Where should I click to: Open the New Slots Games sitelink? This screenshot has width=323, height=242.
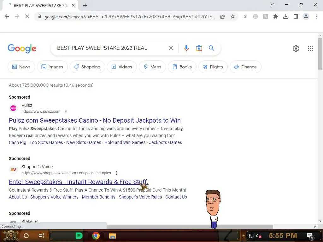tap(84, 142)
